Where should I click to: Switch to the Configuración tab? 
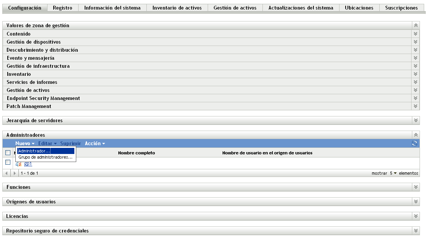(25, 8)
